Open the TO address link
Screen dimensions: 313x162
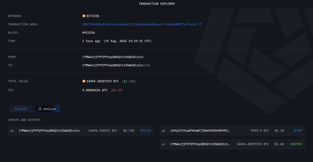tap(113, 65)
